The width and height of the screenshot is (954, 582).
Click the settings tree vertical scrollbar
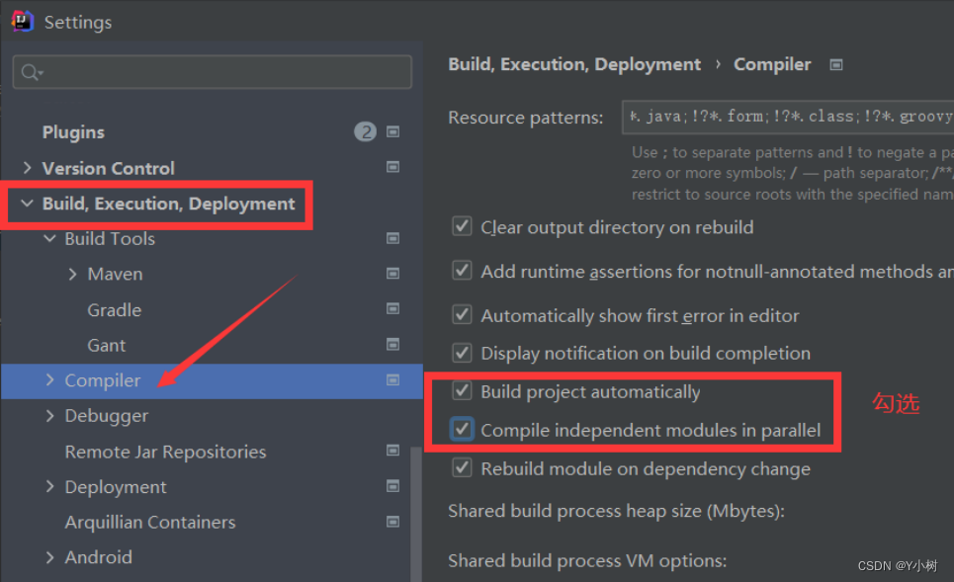coord(416,514)
